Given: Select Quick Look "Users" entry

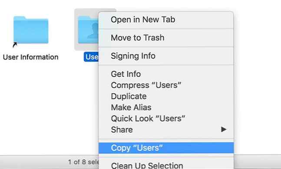Looking at the screenshot, I should pyautogui.click(x=166, y=119).
